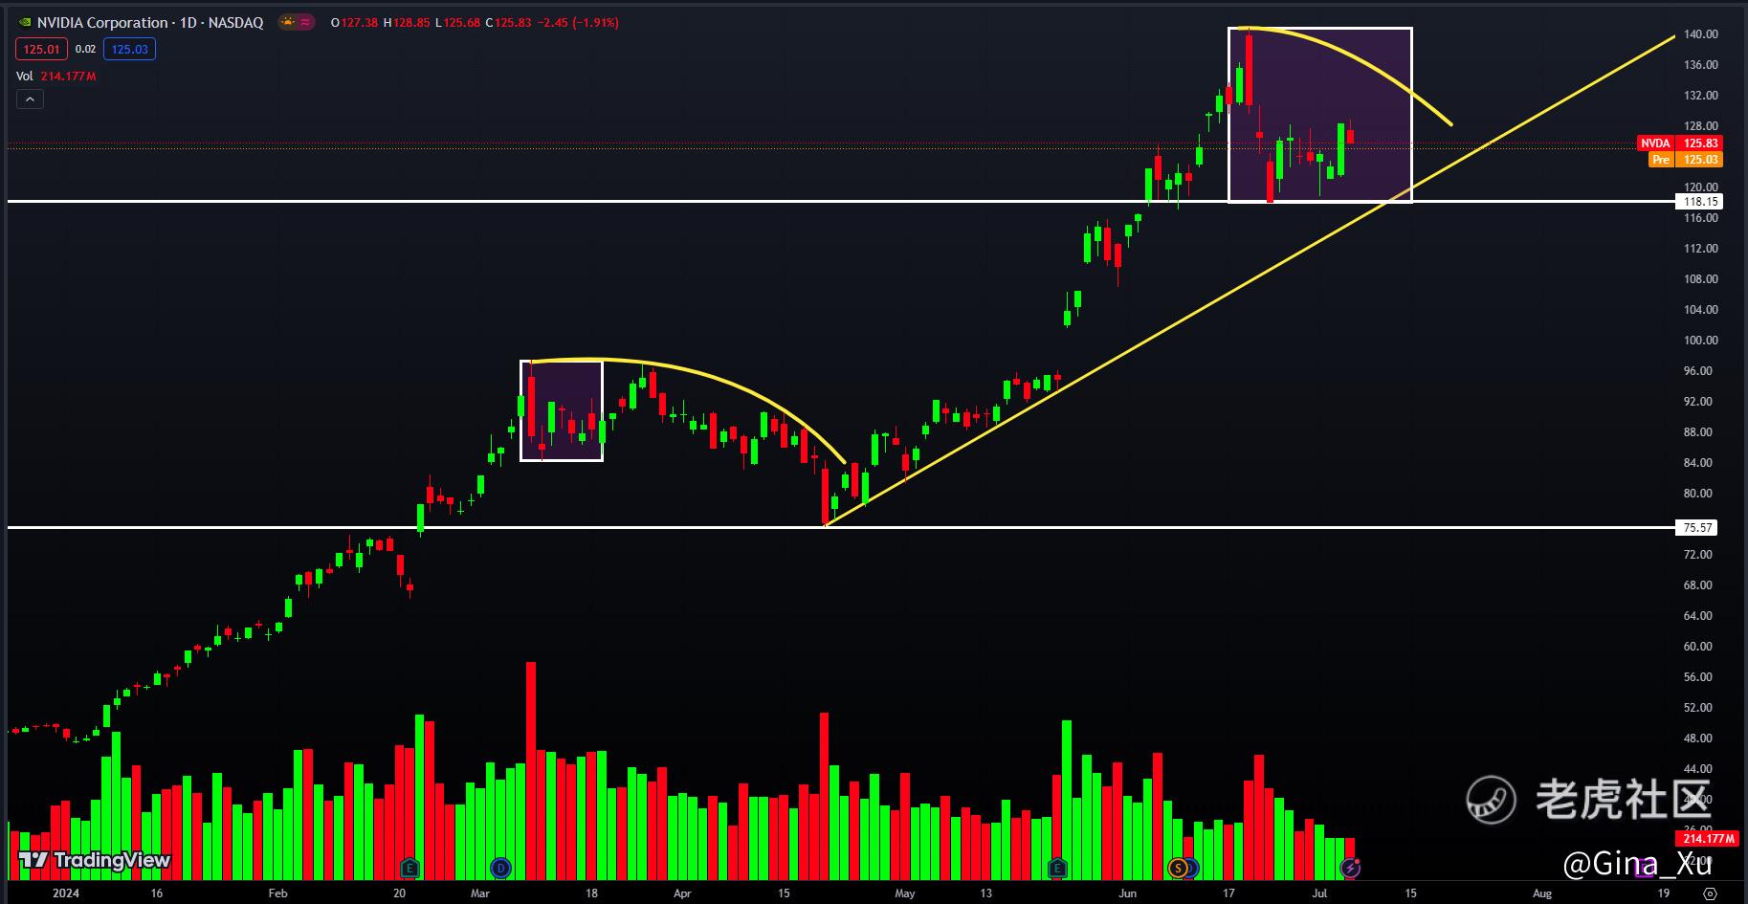Click the May label on the time axis
This screenshot has width=1748, height=904.
tap(905, 893)
